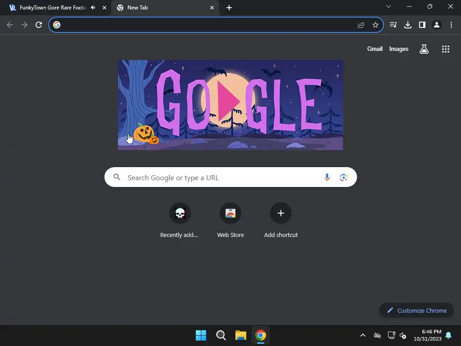Open the Images link
Viewport: 461px width, 346px height.
point(399,49)
